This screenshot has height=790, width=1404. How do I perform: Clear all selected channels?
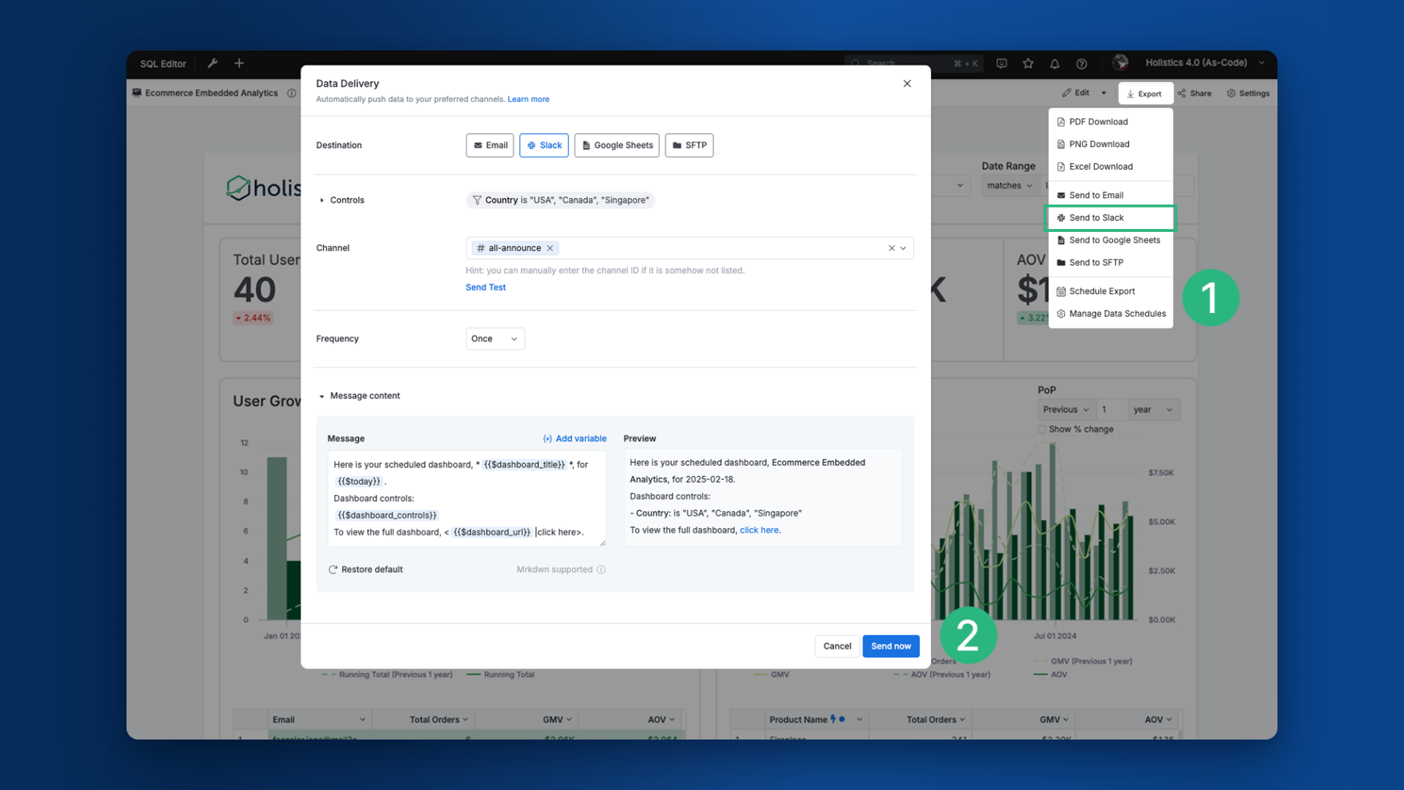pos(891,248)
